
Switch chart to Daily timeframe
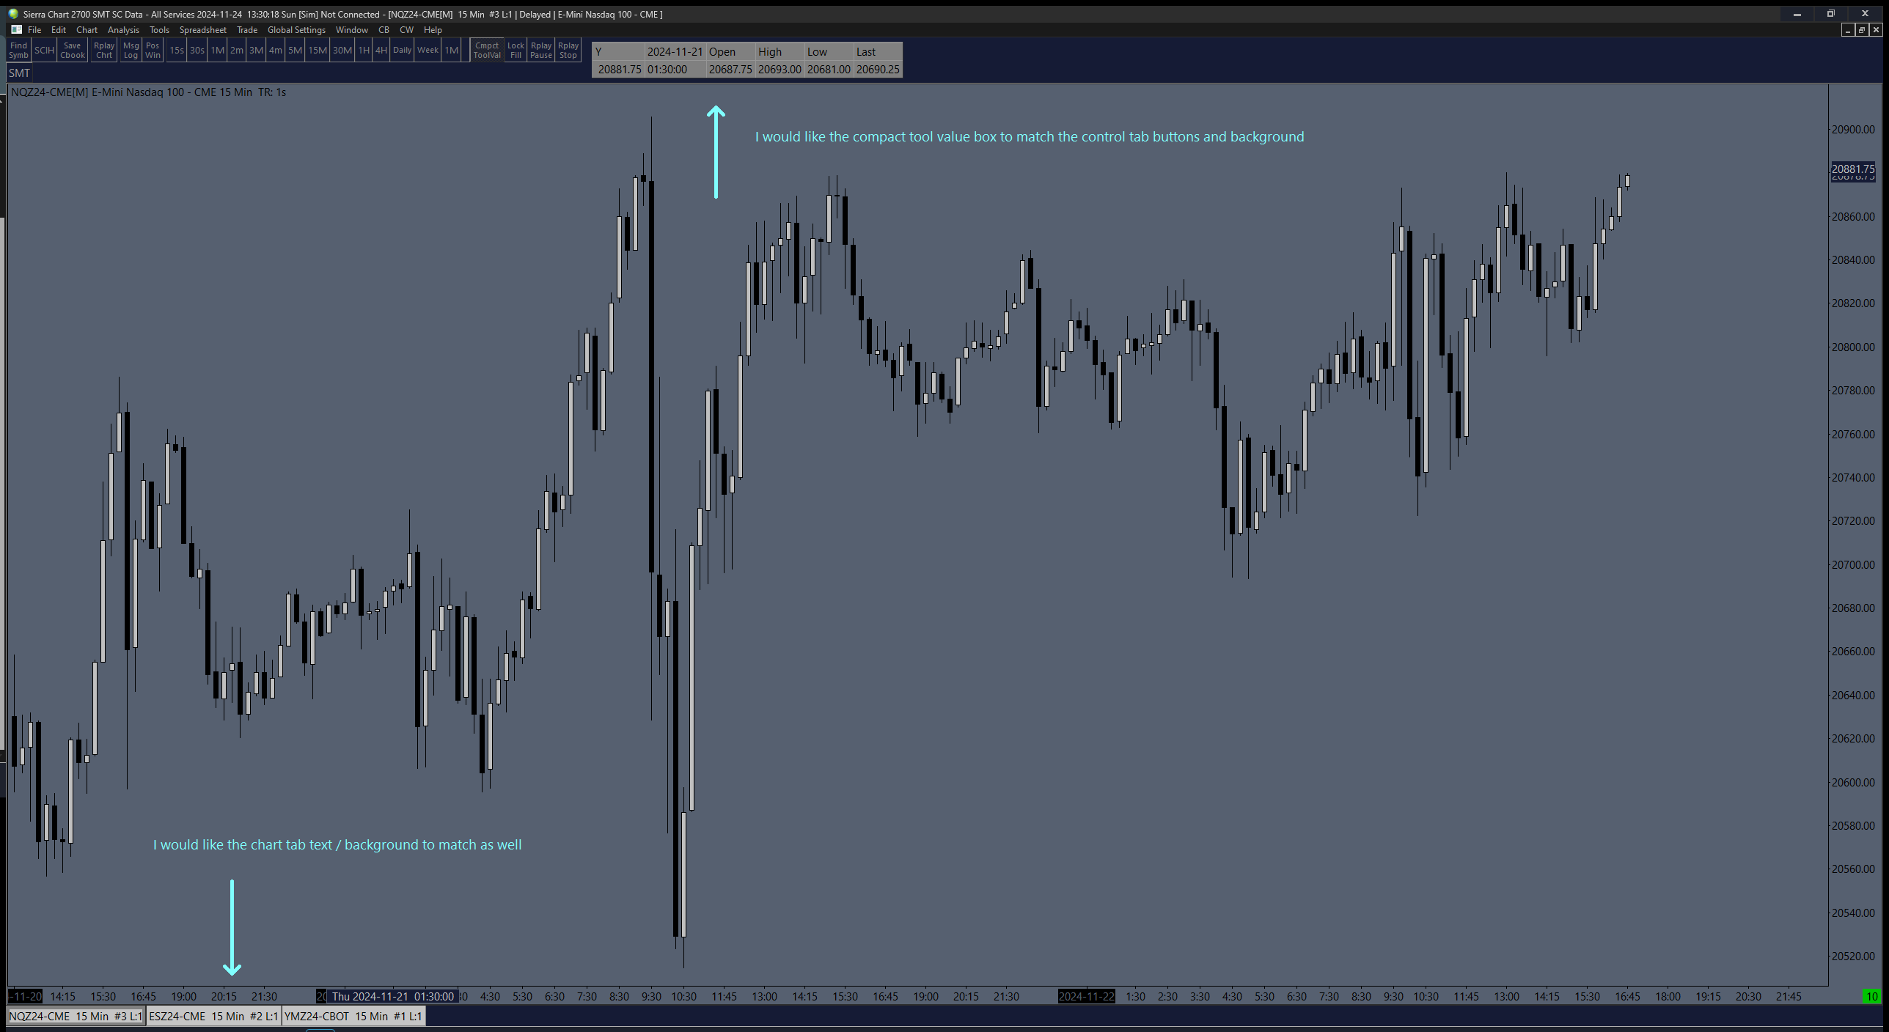402,51
